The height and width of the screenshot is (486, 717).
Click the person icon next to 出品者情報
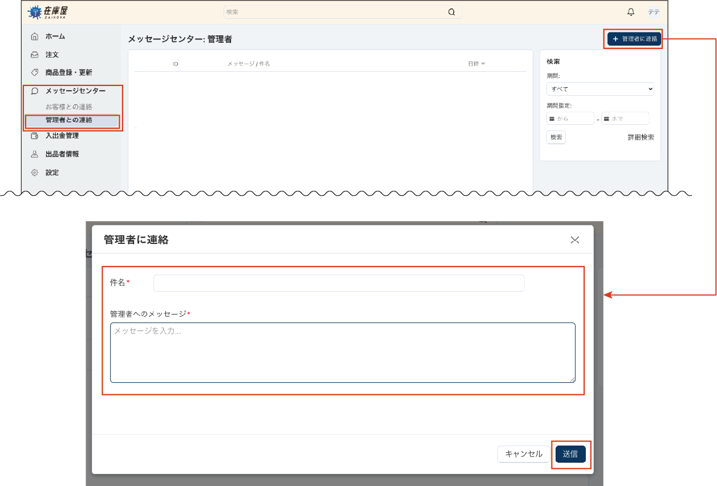(x=34, y=154)
